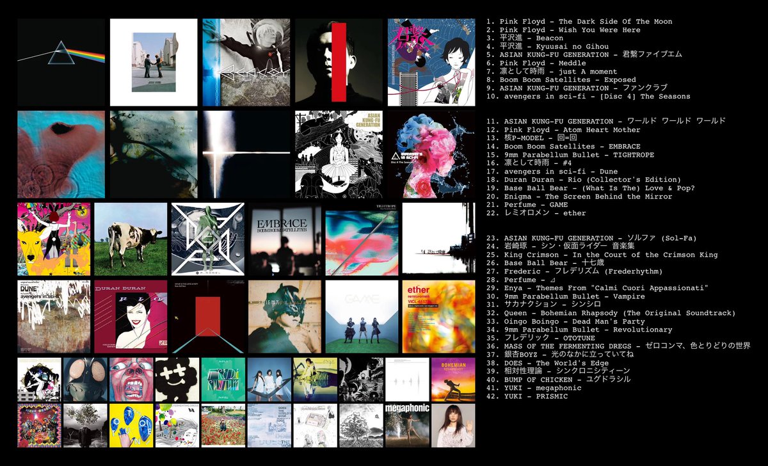Select the Queen Bohemian Rhapsody soundtrack cover
This screenshot has width=768, height=466.
coord(453,380)
